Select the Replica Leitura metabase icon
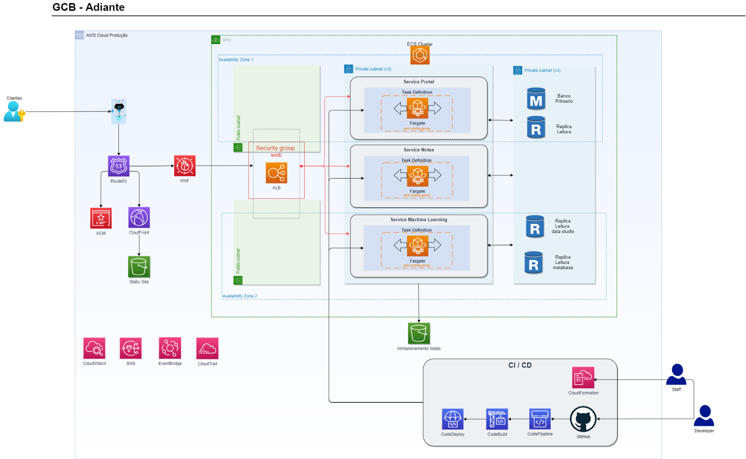 click(534, 263)
